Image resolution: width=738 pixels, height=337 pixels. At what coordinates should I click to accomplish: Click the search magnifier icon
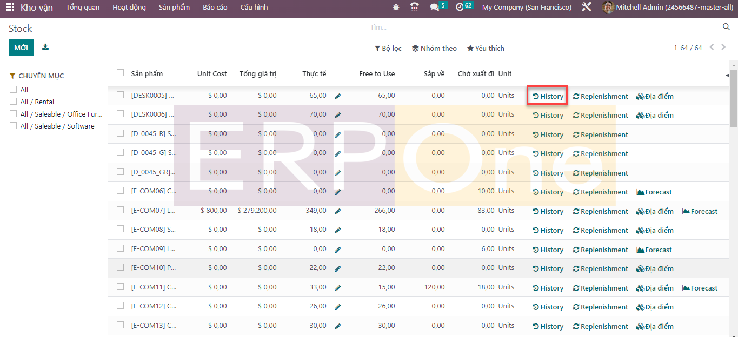(726, 27)
